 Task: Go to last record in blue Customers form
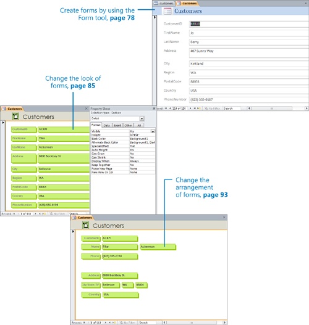click(x=195, y=109)
